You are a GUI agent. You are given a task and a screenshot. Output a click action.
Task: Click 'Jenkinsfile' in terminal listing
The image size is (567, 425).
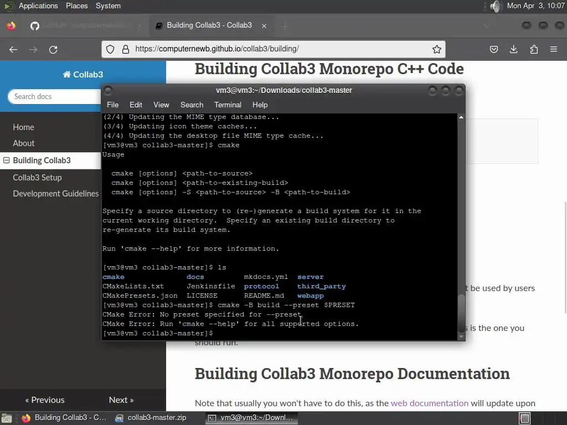point(211,286)
